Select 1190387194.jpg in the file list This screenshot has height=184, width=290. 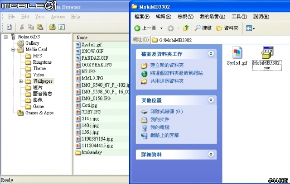click(x=97, y=139)
